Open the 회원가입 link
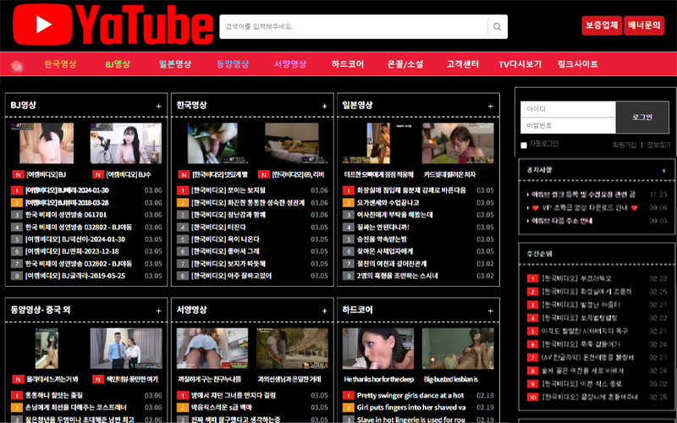Viewport: 677px width, 423px height. click(624, 145)
